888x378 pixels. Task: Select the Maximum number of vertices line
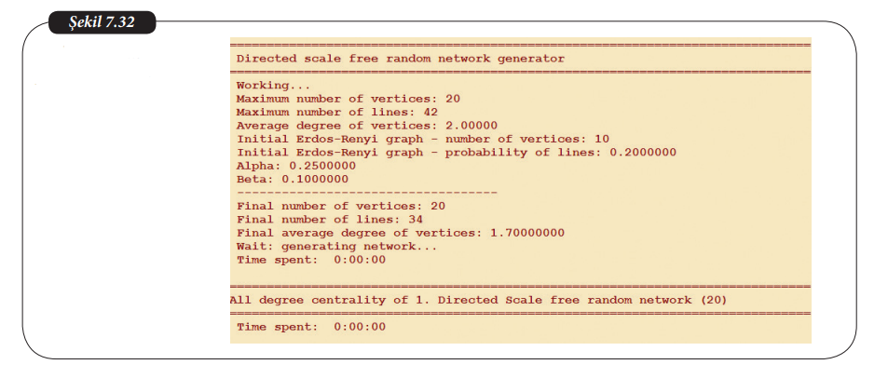point(348,98)
